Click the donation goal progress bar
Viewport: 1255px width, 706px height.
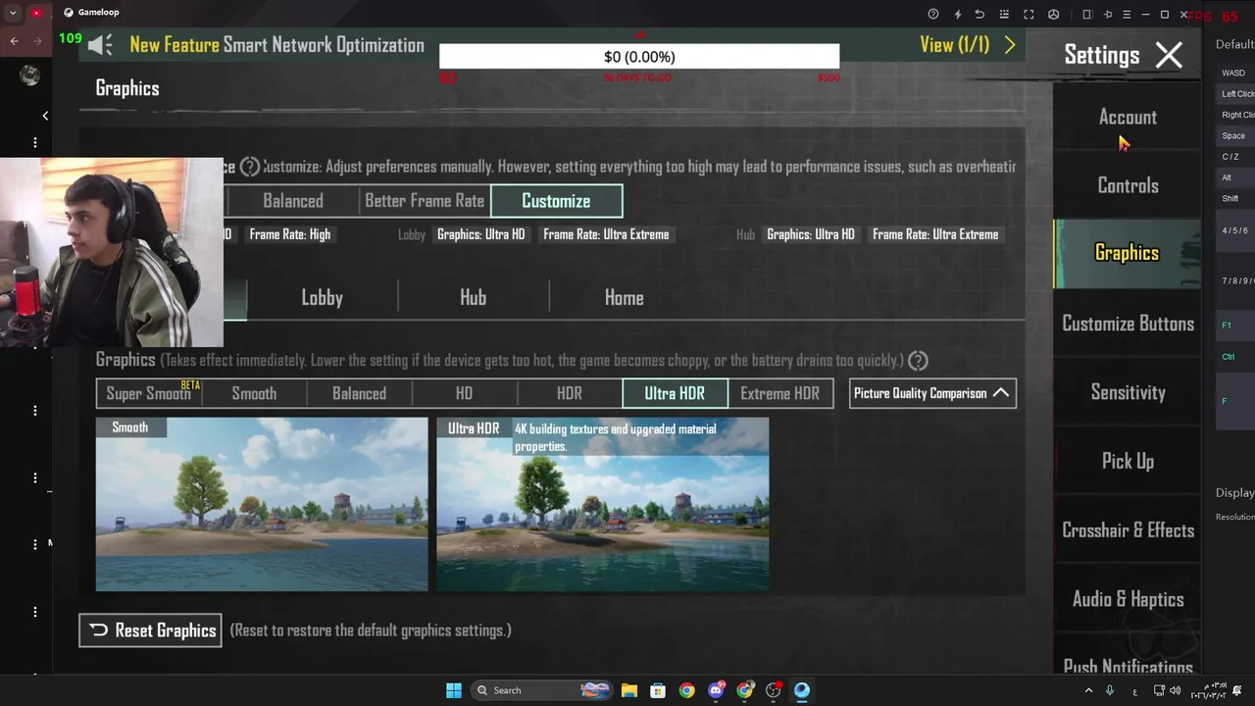pos(639,57)
